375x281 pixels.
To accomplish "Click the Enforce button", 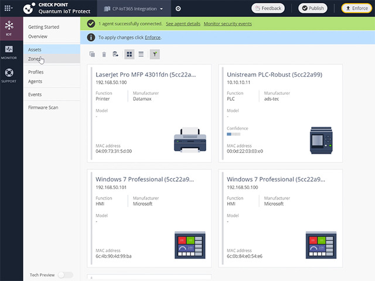I will pyautogui.click(x=356, y=9).
